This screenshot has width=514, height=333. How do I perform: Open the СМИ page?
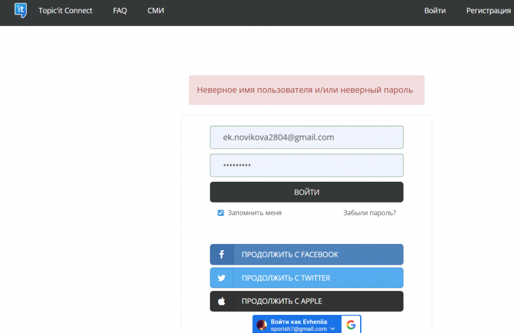(x=156, y=11)
